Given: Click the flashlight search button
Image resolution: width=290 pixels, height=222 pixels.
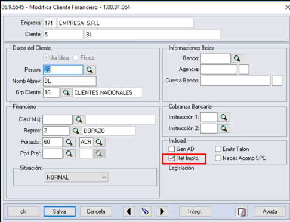Looking at the screenshot, I should tap(146, 211).
